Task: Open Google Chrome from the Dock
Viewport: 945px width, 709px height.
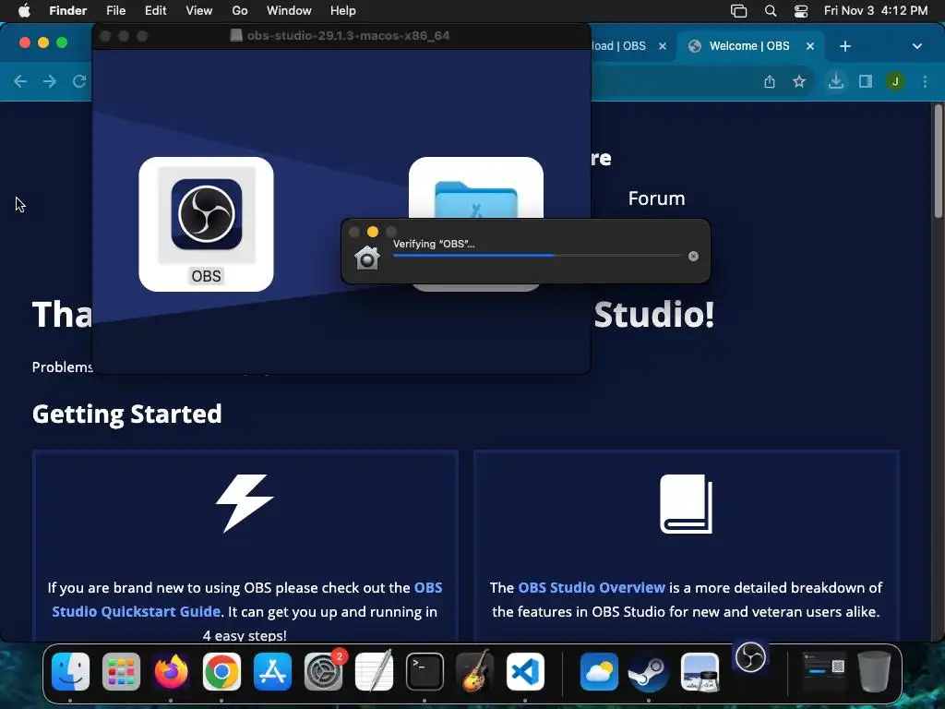Action: (x=221, y=672)
